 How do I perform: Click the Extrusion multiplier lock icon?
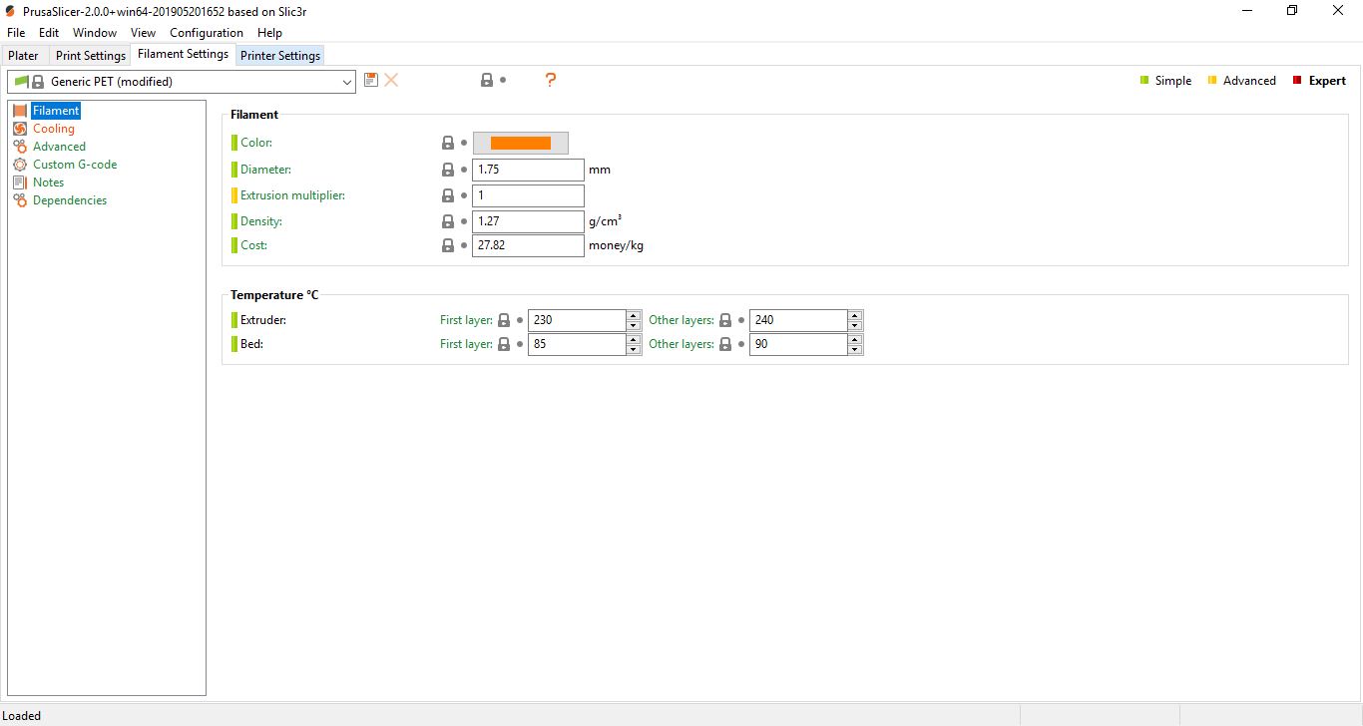(x=448, y=195)
